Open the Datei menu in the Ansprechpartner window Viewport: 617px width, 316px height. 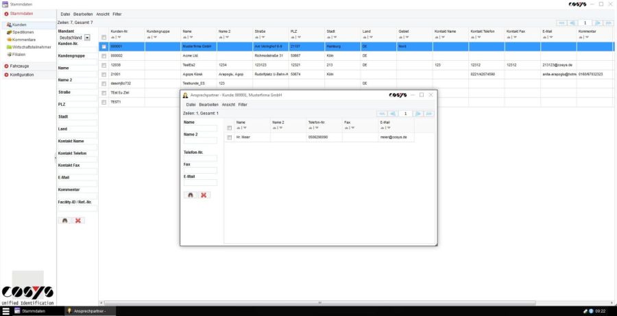pyautogui.click(x=191, y=105)
